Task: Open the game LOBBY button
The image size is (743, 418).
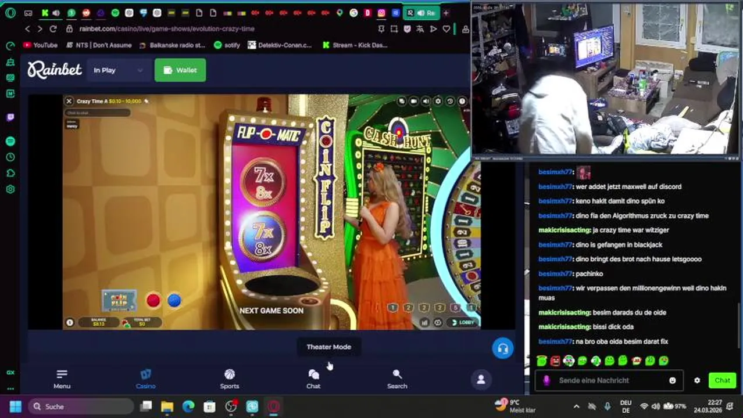Action: click(x=464, y=322)
